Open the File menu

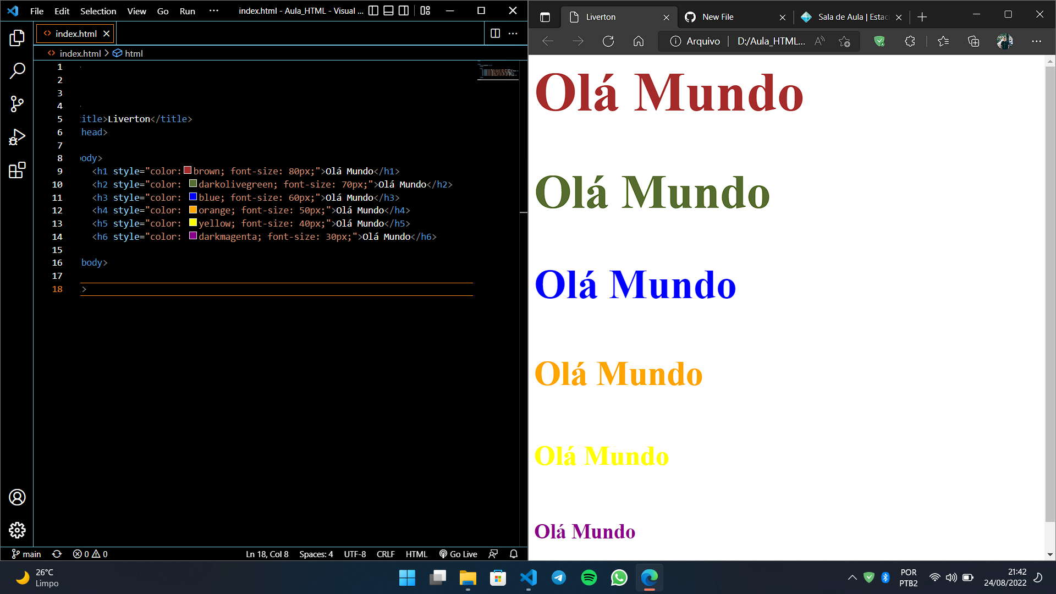click(36, 10)
